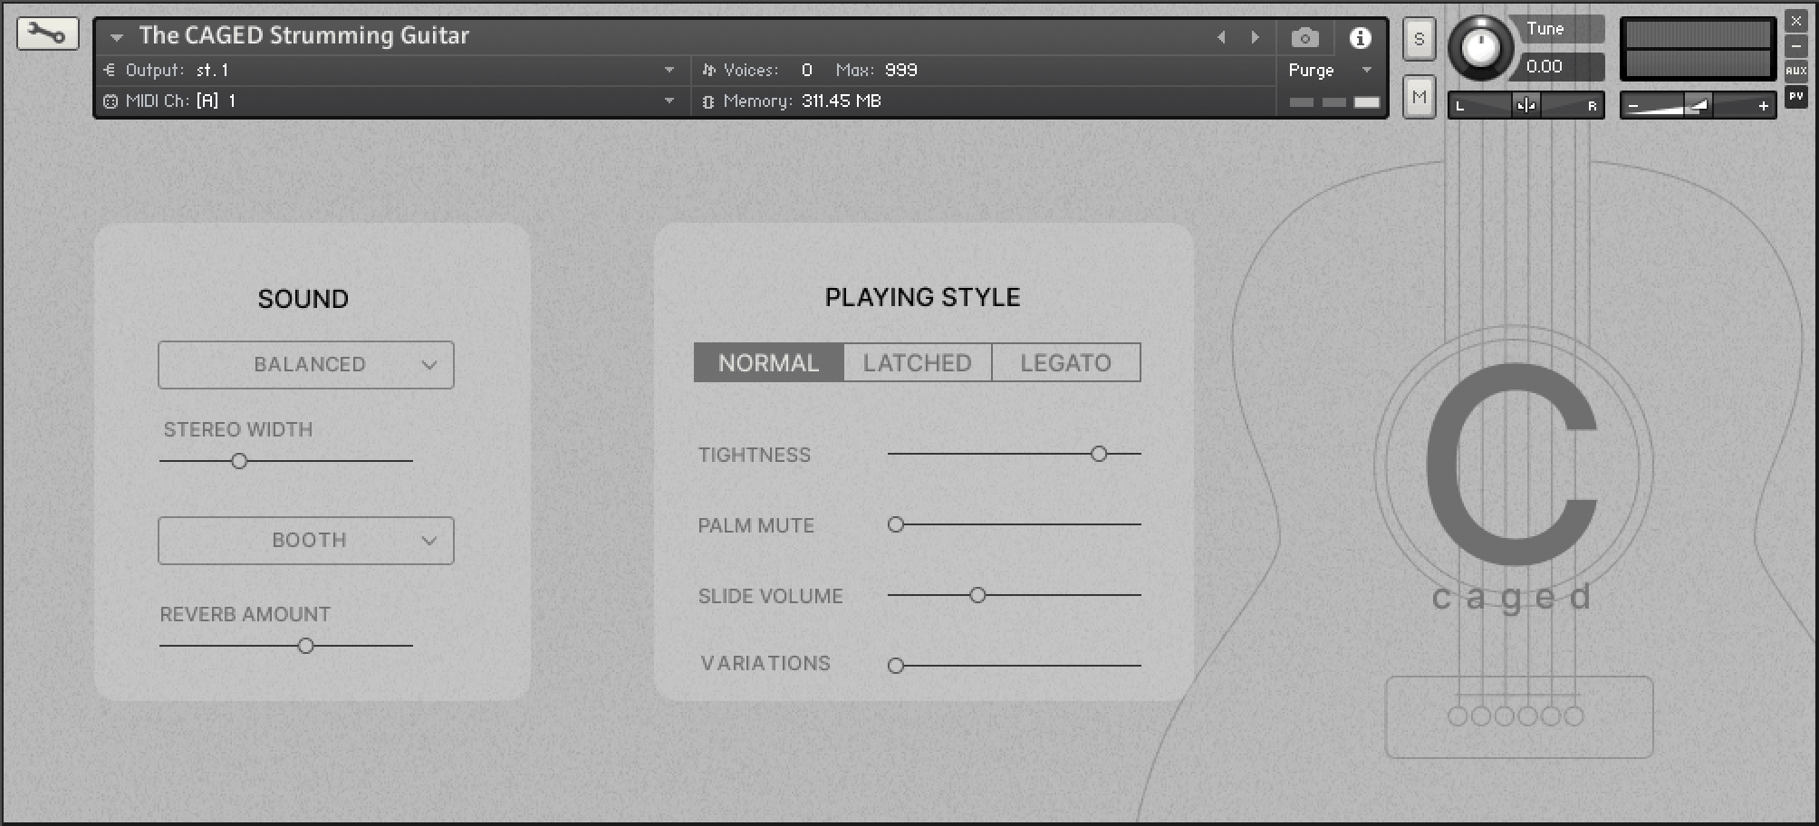Click the PALM MUTE slider handle
Viewport: 1819px width, 826px height.
point(896,524)
